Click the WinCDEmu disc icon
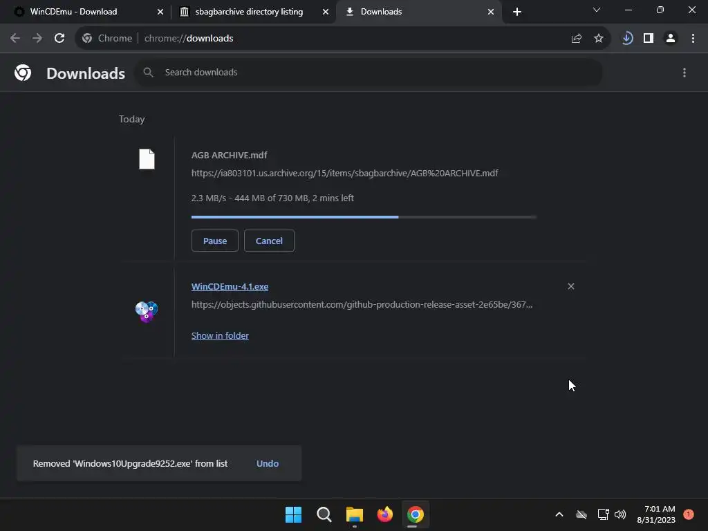The height and width of the screenshot is (531, 708). pyautogui.click(x=147, y=312)
